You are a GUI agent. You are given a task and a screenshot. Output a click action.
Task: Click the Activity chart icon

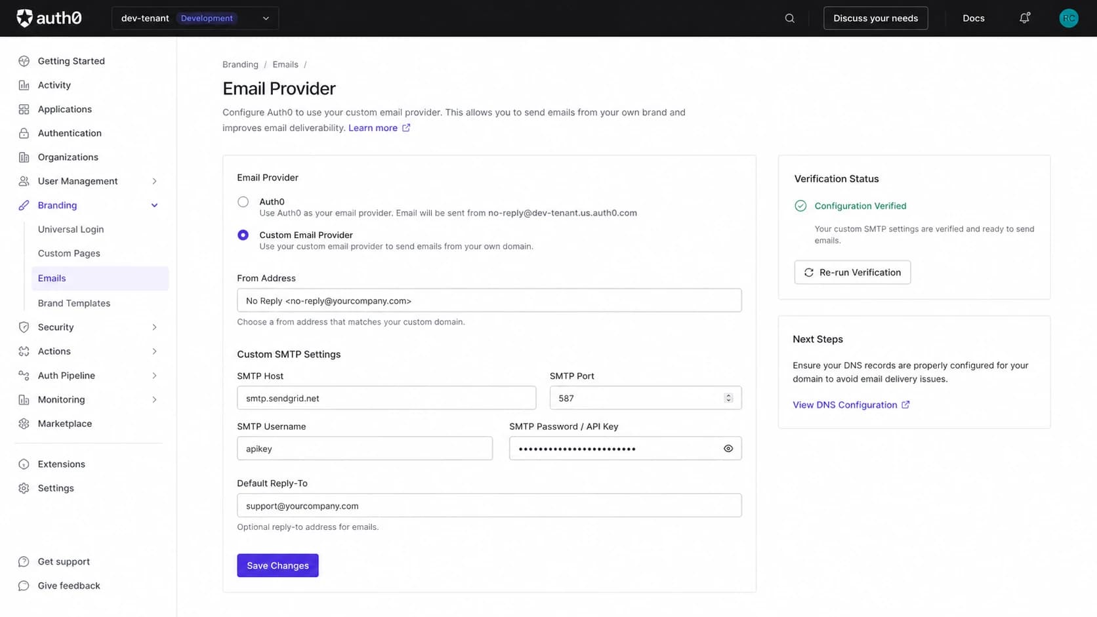pos(24,85)
